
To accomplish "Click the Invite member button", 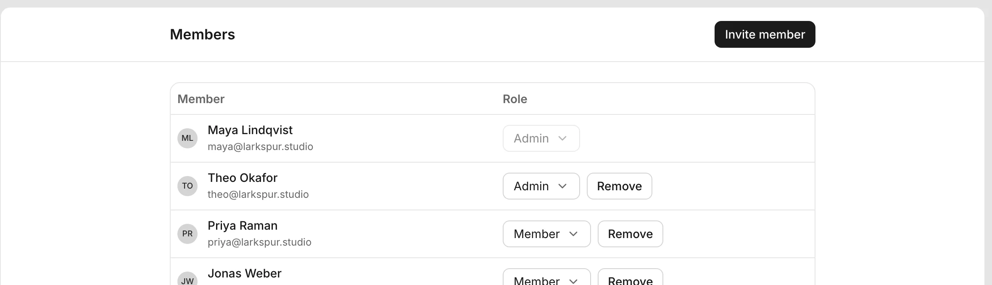I will [765, 34].
